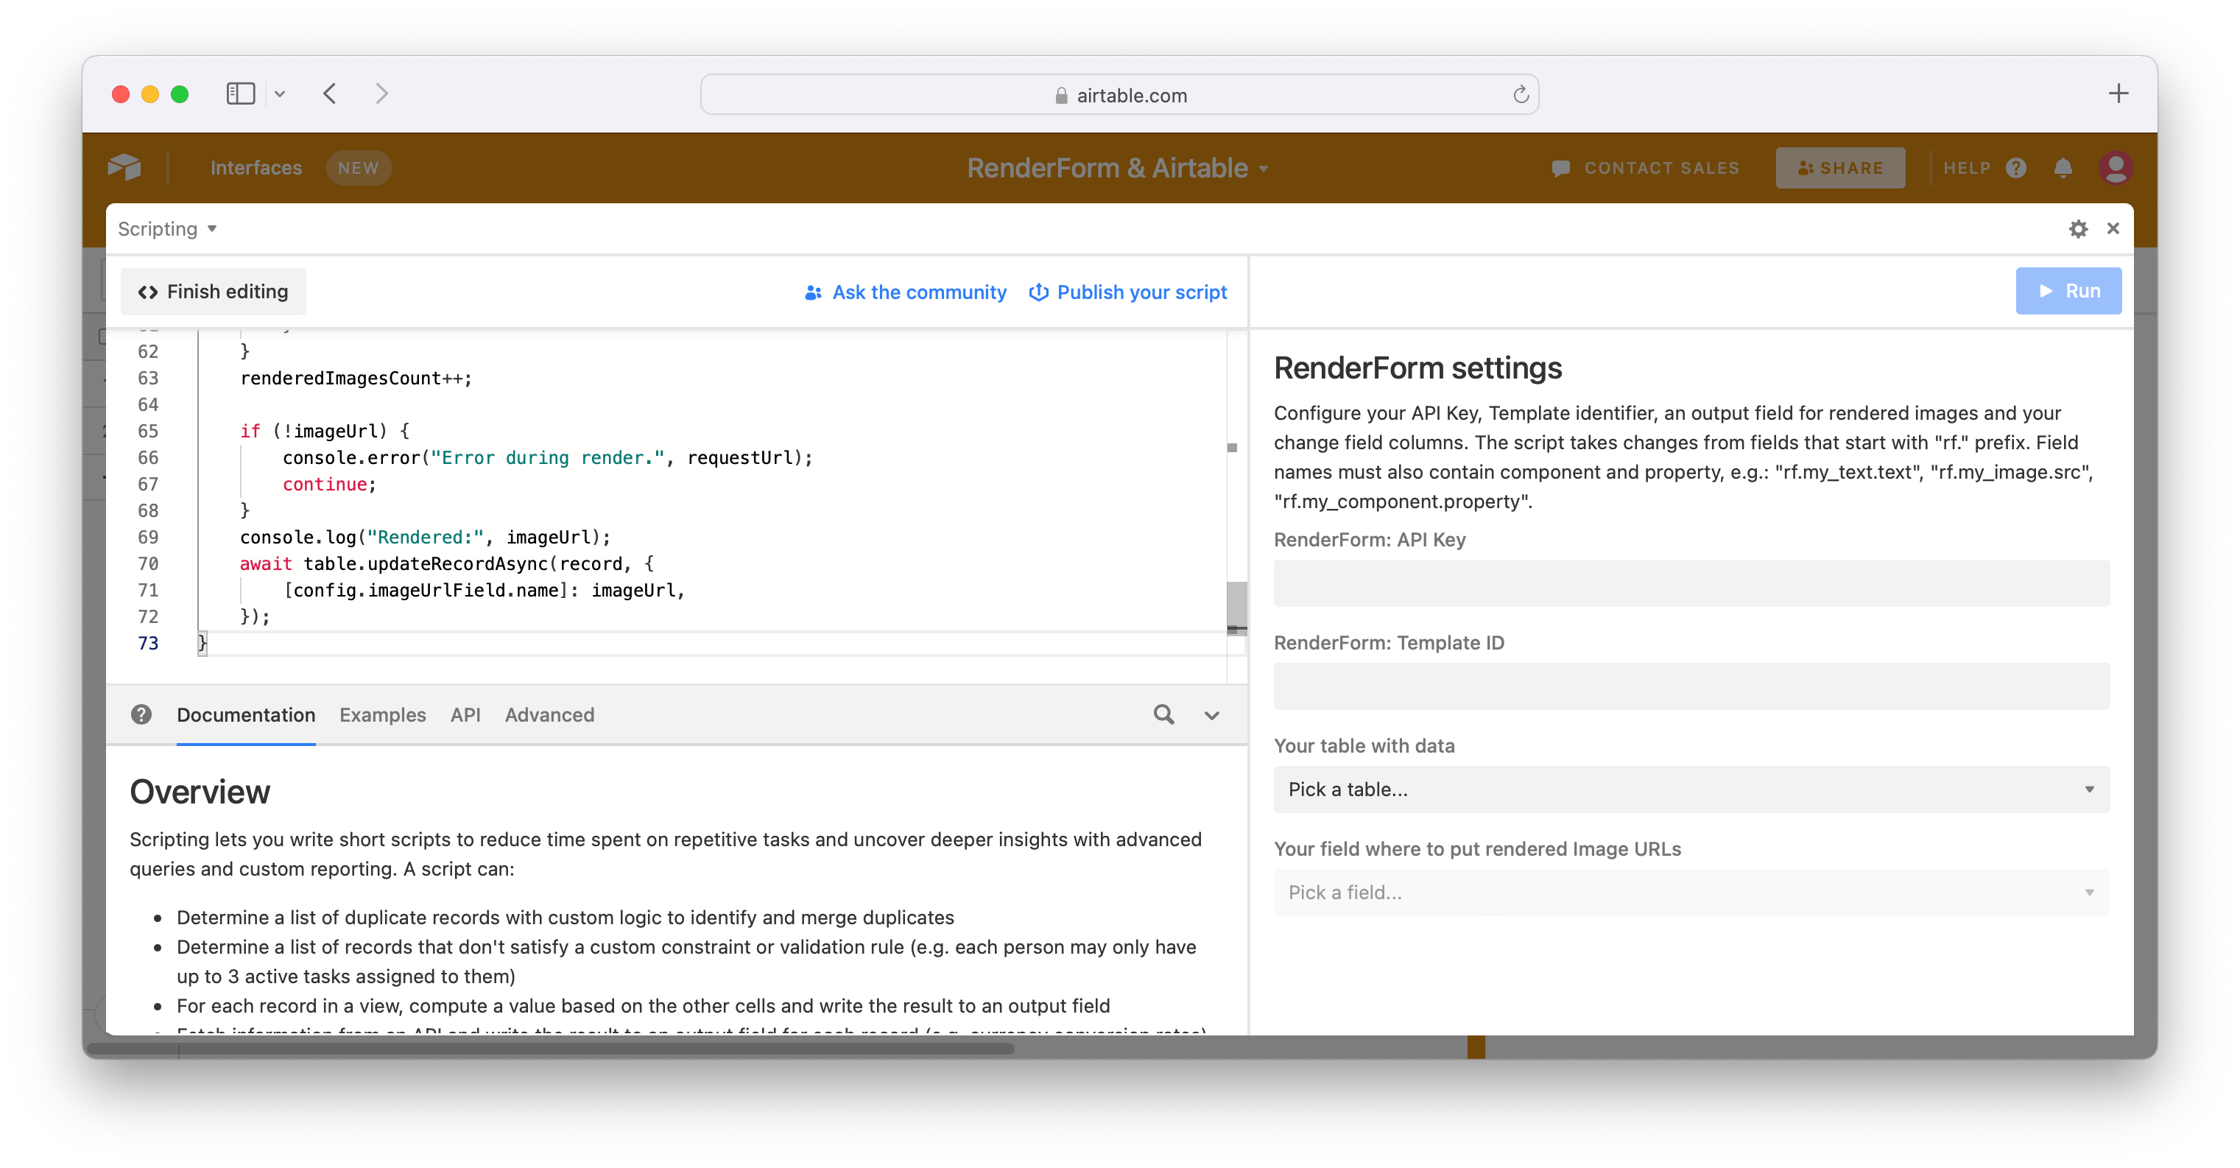Click the console.log Rendered line 69
The image size is (2240, 1168).
425,537
